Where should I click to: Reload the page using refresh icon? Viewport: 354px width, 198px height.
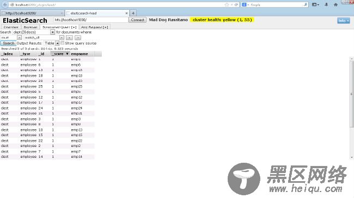click(x=236, y=5)
